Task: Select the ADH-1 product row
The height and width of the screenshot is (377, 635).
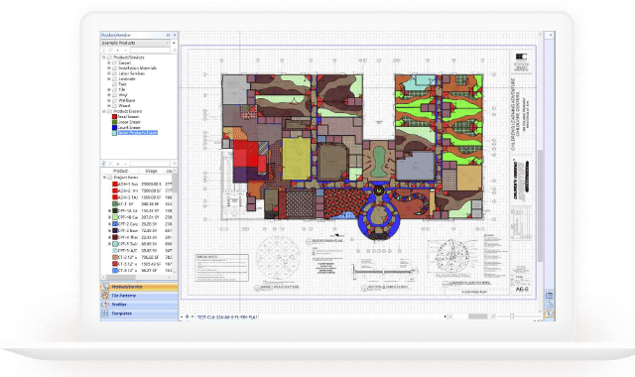Action: tap(137, 184)
